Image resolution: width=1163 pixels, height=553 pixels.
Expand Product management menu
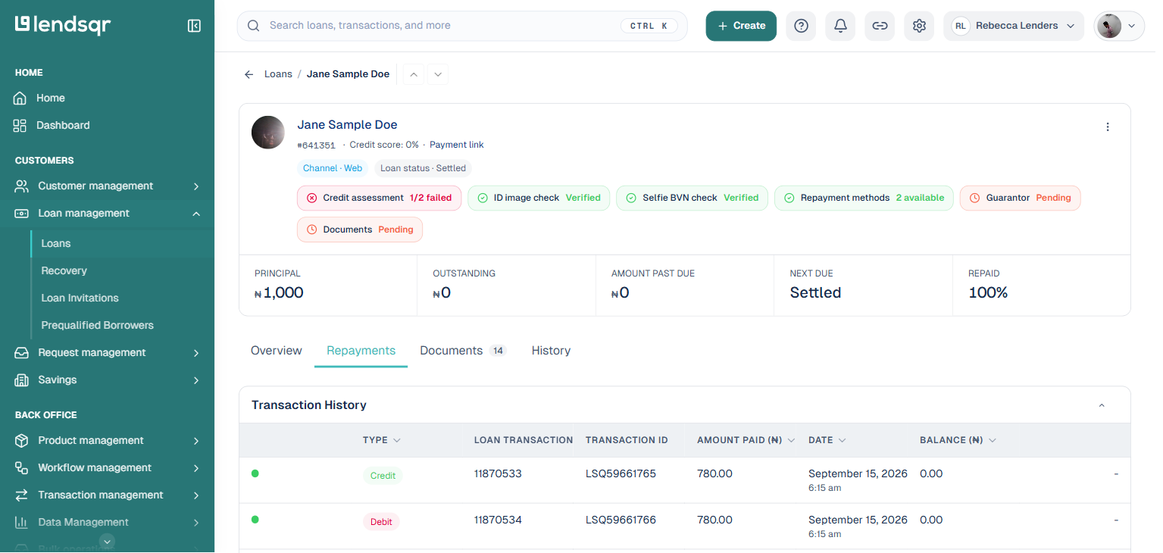point(107,440)
